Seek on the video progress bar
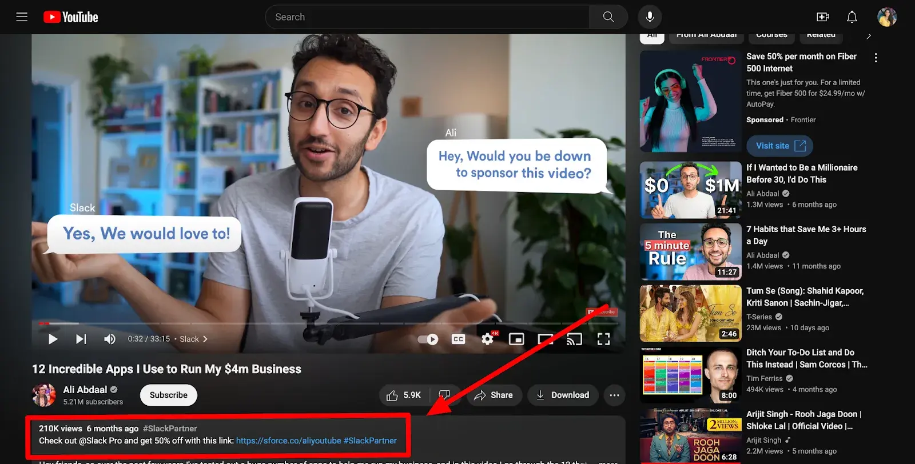 tap(328, 323)
